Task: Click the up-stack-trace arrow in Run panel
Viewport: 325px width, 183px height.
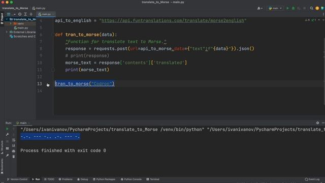Action: pyautogui.click(x=14, y=129)
